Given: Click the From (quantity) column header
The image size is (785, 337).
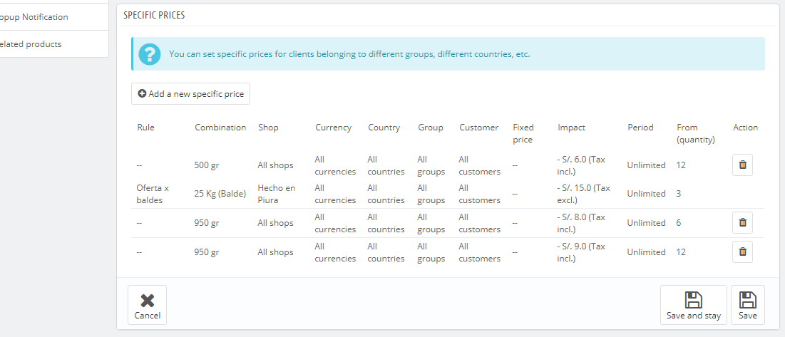Looking at the screenshot, I should [x=695, y=133].
